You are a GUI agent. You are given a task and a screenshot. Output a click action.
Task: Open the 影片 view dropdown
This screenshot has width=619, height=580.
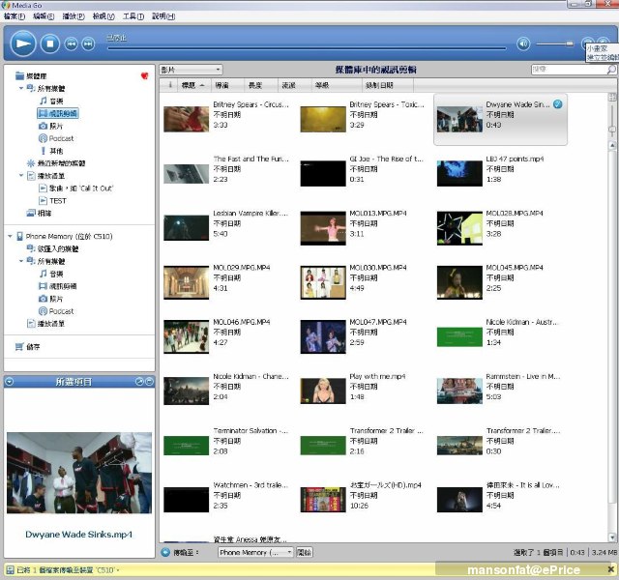coord(192,70)
